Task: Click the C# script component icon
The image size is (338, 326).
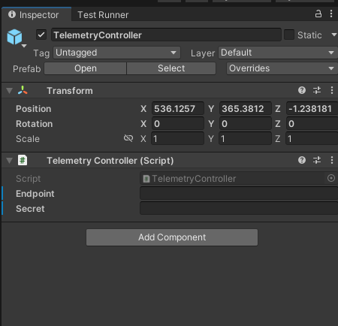Action: (x=23, y=160)
